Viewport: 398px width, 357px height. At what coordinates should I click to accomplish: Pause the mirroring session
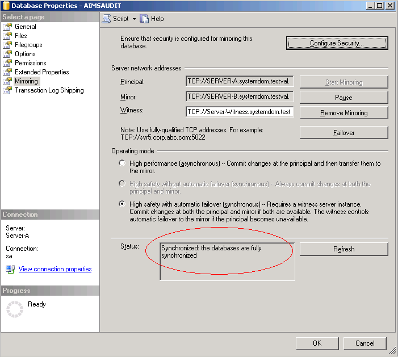343,98
